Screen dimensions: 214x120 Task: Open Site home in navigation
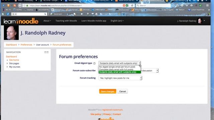(14, 60)
